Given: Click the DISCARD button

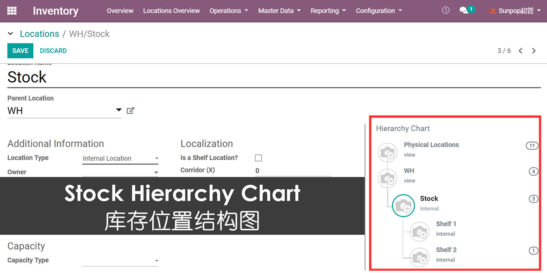Looking at the screenshot, I should click(53, 51).
